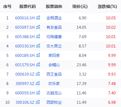The width and height of the screenshot is (121, 107).
Task: Open stock code 600530.SH link
Action: coord(25,46)
